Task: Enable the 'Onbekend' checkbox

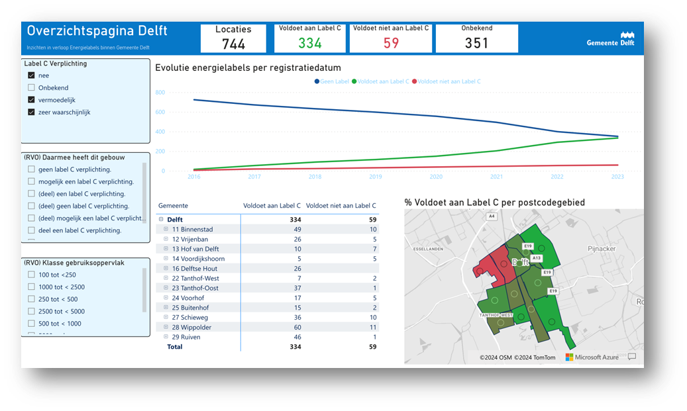Action: pyautogui.click(x=31, y=88)
